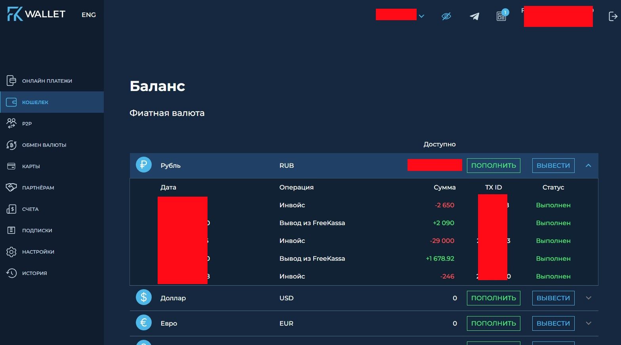
Task: Expand the Dollar USD row
Action: pos(588,298)
